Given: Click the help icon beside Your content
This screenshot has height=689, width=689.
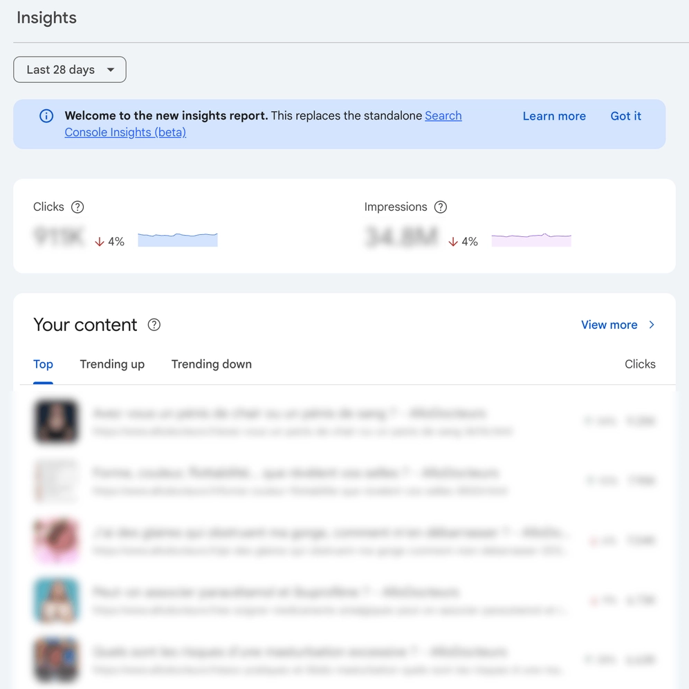Looking at the screenshot, I should click(154, 325).
